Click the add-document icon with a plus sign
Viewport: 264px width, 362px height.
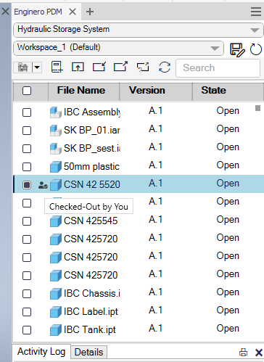click(x=57, y=67)
